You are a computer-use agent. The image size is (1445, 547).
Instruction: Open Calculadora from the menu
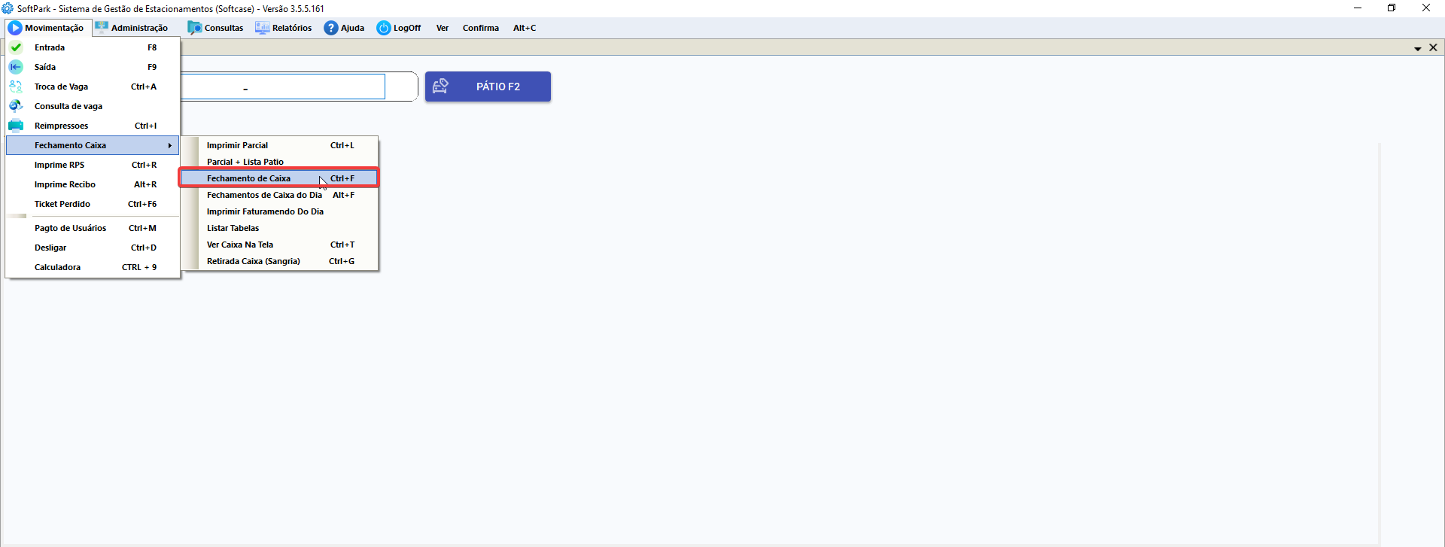pyautogui.click(x=93, y=267)
